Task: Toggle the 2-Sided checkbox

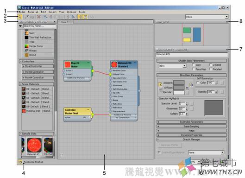Action: pyautogui.click(x=210, y=65)
